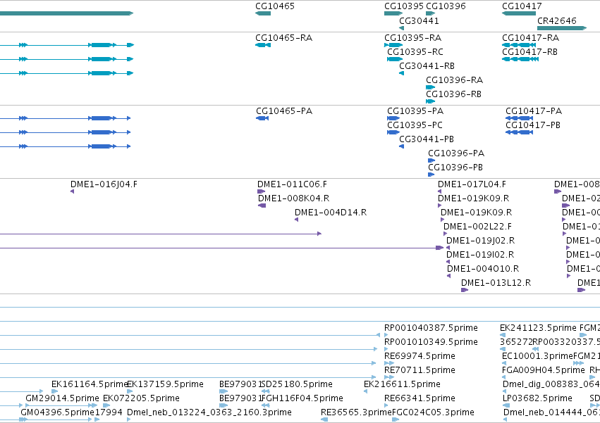Screen dimensions: 600x423
Task: Select EST SD25180.5prime label
Action: click(x=297, y=385)
